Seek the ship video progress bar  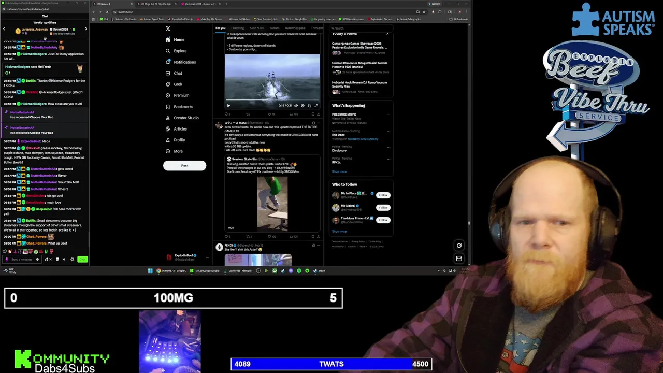tap(272, 101)
